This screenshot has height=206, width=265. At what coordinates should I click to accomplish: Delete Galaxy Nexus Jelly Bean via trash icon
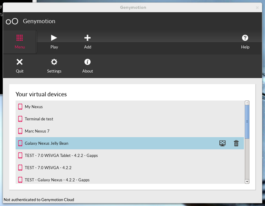point(236,143)
